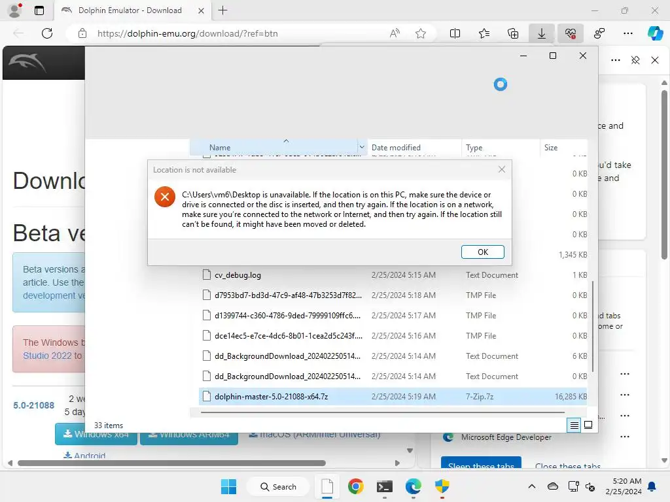Open Edge extensions/share icon

pyautogui.click(x=599, y=33)
